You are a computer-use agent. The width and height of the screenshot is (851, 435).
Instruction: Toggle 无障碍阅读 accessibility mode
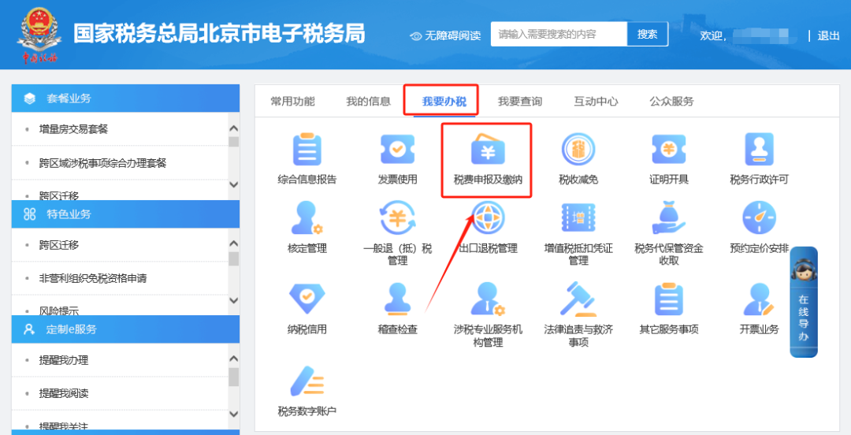click(445, 35)
